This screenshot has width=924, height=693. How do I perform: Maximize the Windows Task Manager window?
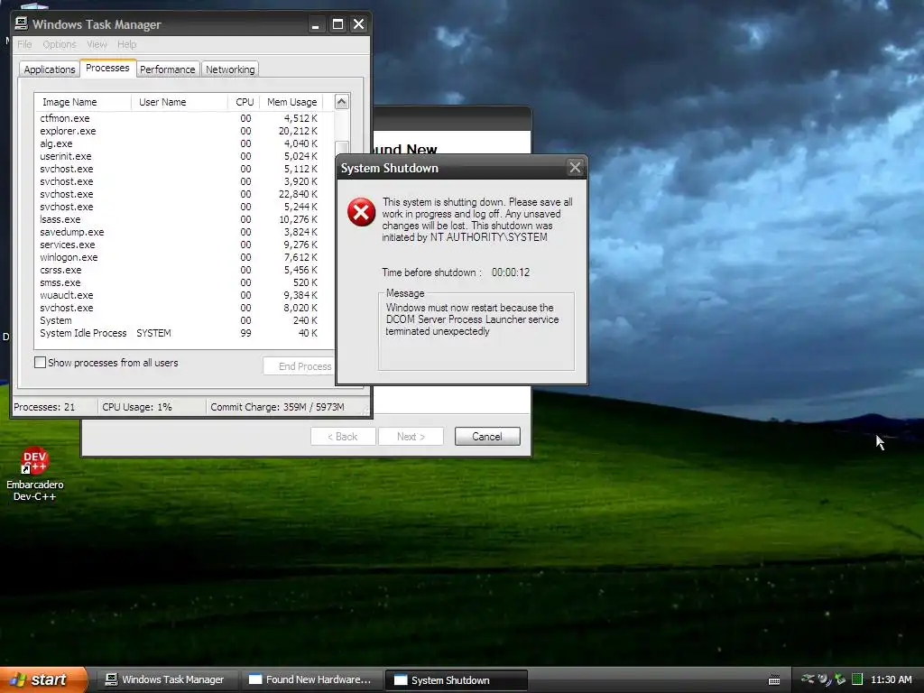[337, 24]
